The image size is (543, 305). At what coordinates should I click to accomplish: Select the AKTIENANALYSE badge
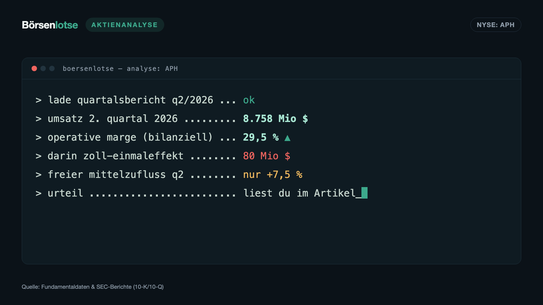[125, 25]
